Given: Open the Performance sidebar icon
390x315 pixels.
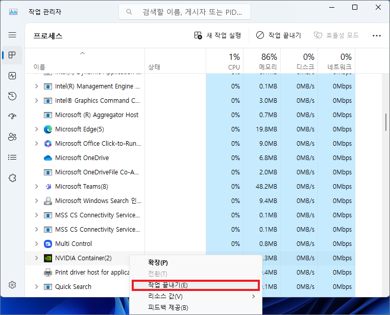Looking at the screenshot, I should [12, 76].
